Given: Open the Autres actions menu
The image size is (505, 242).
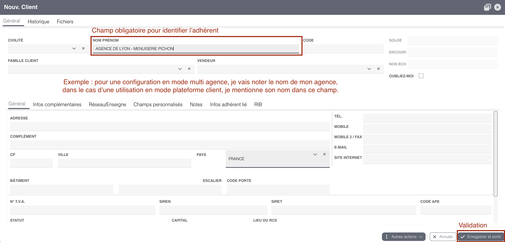Looking at the screenshot, I should 404,237.
